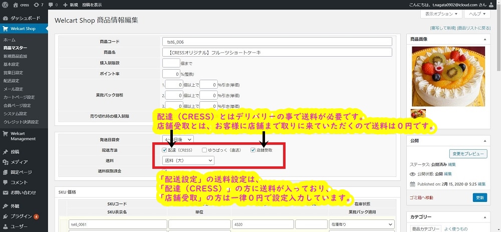Open クレジット決済設定 submenu item
This screenshot has height=232, width=501.
(x=21, y=122)
